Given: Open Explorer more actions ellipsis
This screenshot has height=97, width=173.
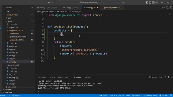Looking at the screenshot, I should [32, 8].
